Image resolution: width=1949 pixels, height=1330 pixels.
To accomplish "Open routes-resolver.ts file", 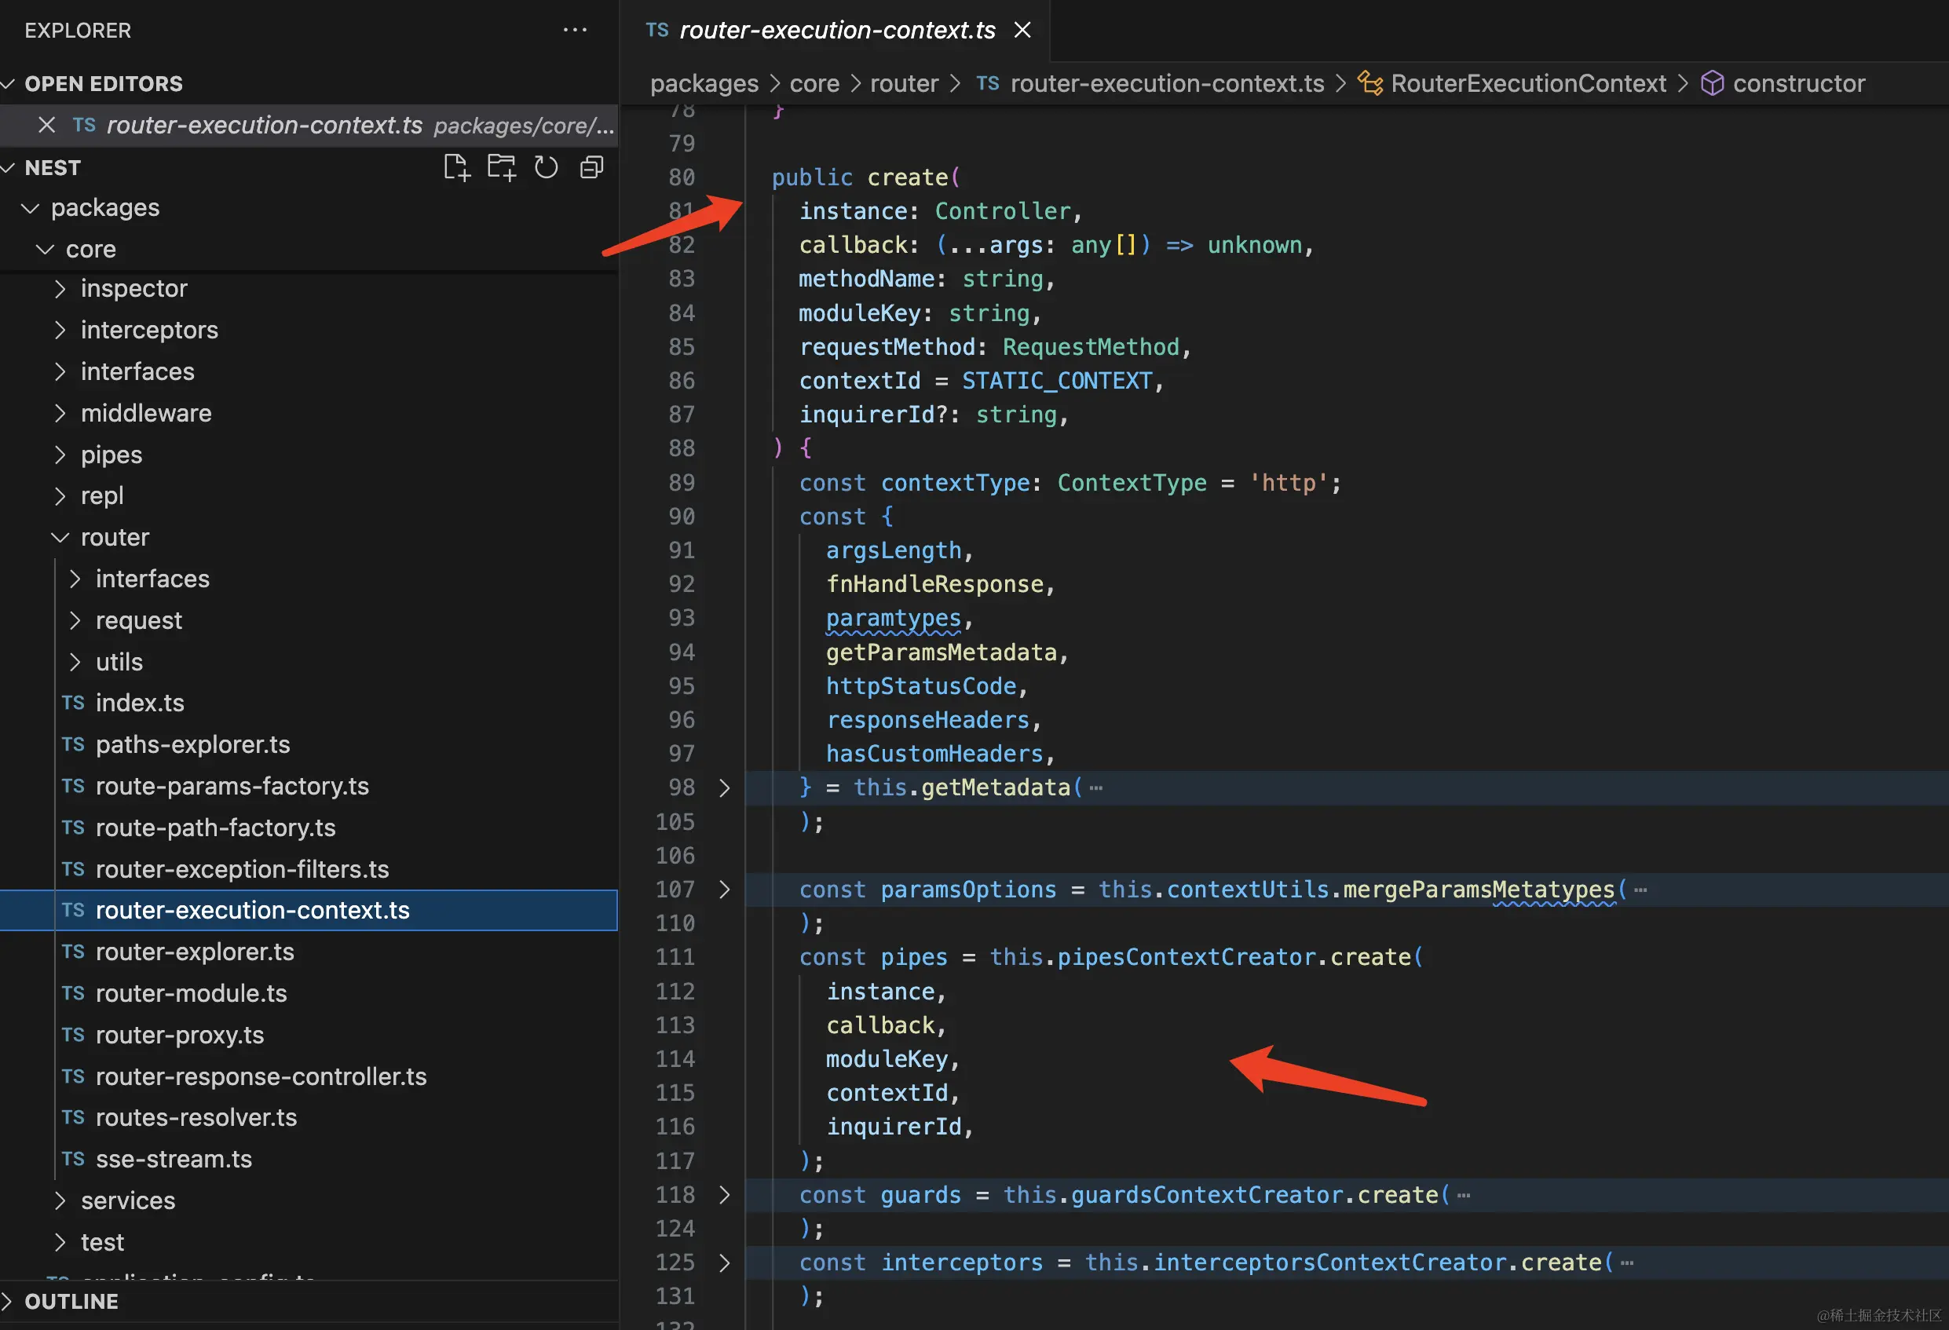I will 196,1118.
